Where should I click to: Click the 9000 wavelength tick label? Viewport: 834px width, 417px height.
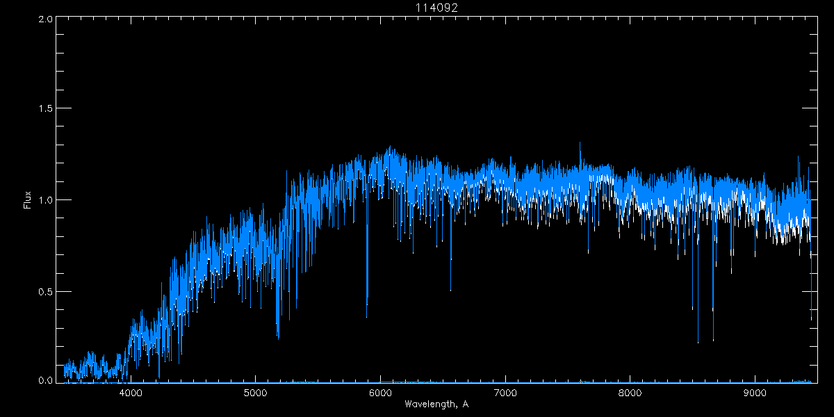pos(755,391)
